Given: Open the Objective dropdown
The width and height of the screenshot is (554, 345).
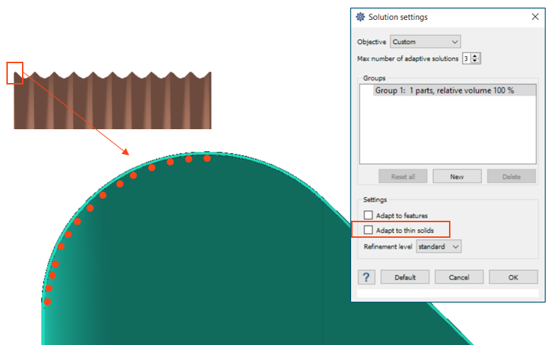Looking at the screenshot, I should pyautogui.click(x=426, y=42).
